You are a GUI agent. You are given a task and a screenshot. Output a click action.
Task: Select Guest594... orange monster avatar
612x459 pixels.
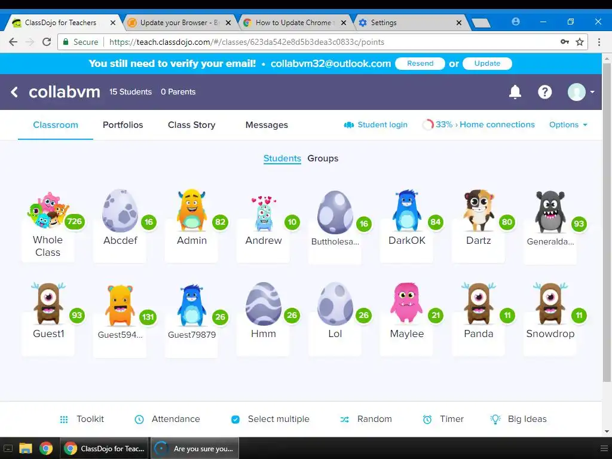click(x=120, y=305)
